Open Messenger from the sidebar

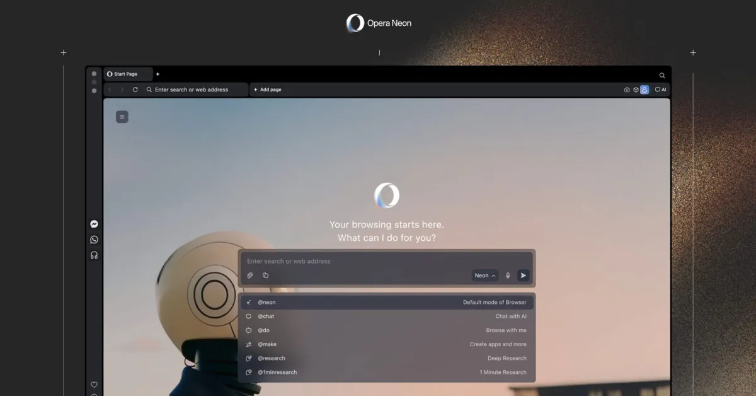[x=94, y=224]
